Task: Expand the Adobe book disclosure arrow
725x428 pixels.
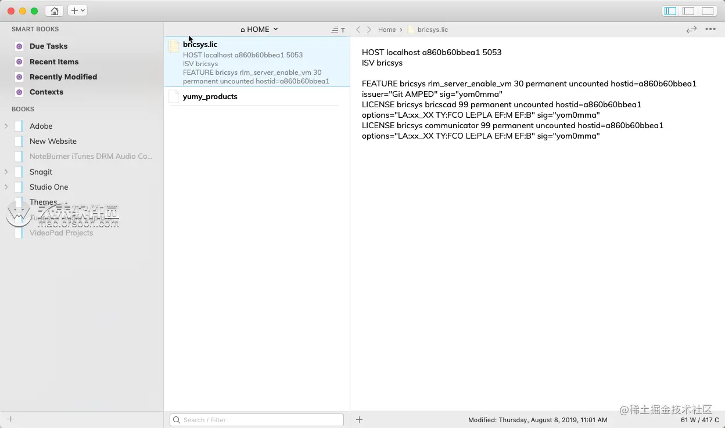Action: 6,126
